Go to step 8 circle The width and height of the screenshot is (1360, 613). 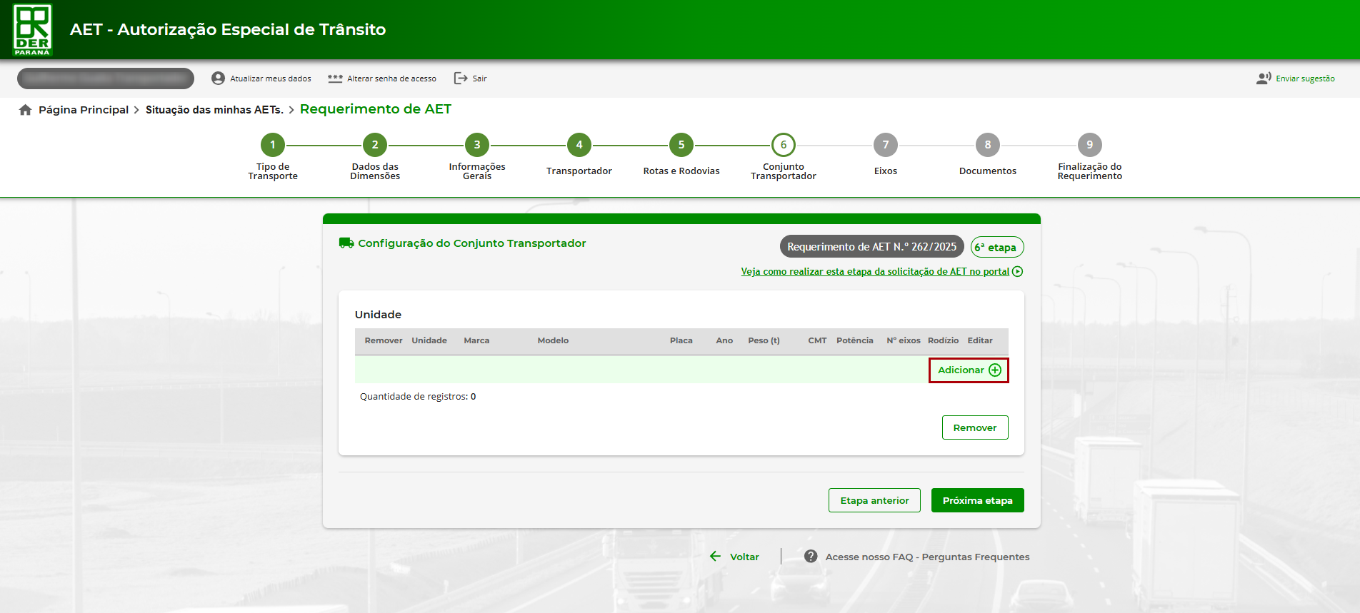pyautogui.click(x=988, y=145)
